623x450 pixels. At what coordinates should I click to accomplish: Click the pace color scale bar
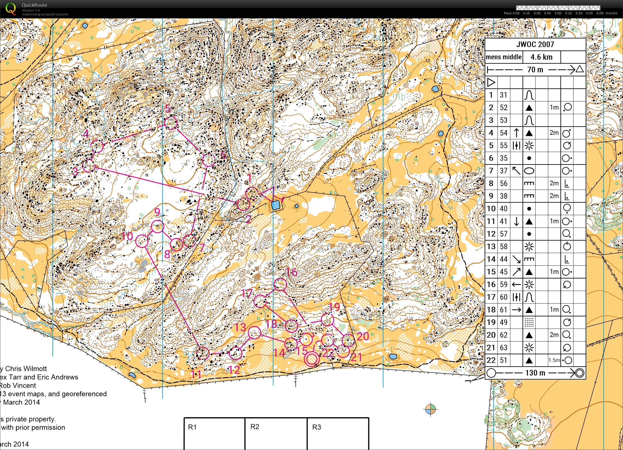click(558, 8)
